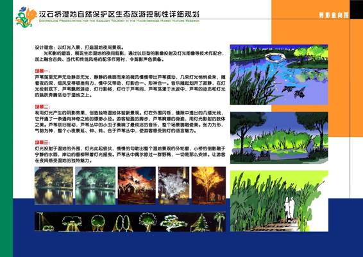363x257 pixels.
Task: Open the photo of white illuminated tree
Action: (x=174, y=185)
